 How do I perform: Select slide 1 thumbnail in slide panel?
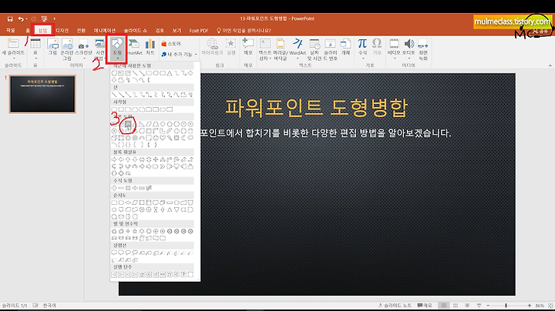click(42, 95)
